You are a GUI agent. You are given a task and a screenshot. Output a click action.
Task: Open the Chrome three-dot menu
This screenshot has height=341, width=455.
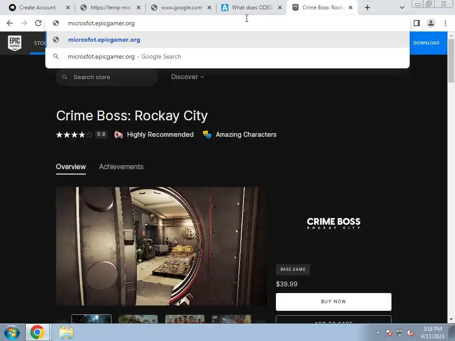pyautogui.click(x=445, y=23)
